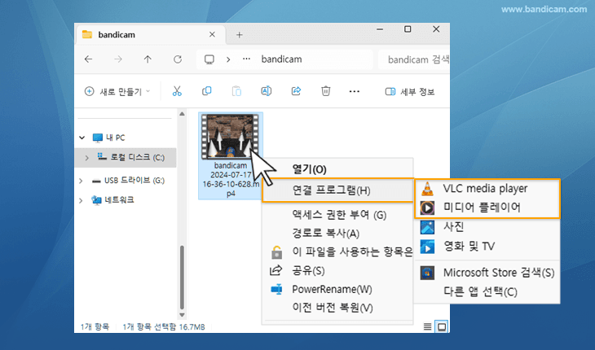Click the Movies & TV (영화 및 TV) icon
This screenshot has height=350, width=595.
coord(427,247)
